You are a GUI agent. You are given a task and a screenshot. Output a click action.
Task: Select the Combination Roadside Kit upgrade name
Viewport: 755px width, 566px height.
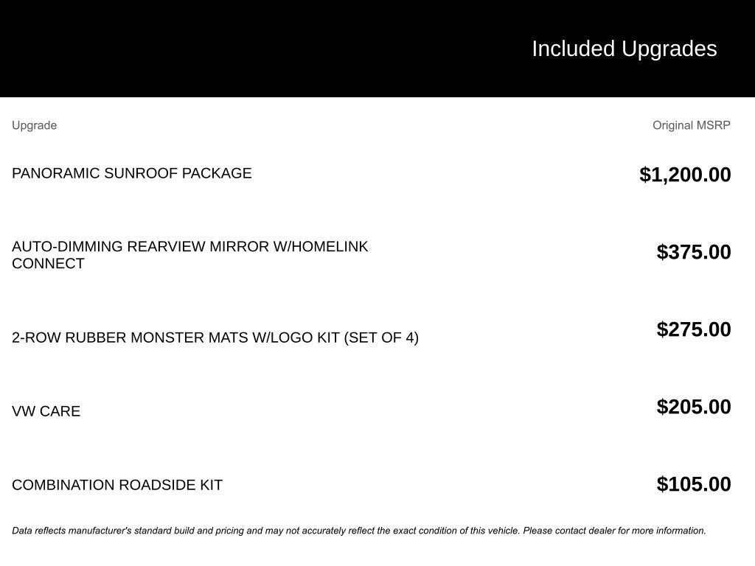pyautogui.click(x=116, y=485)
